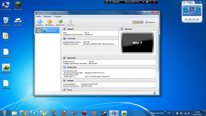Switch to the Снимки view
Screen dimensions: 206x116
coord(150,22)
